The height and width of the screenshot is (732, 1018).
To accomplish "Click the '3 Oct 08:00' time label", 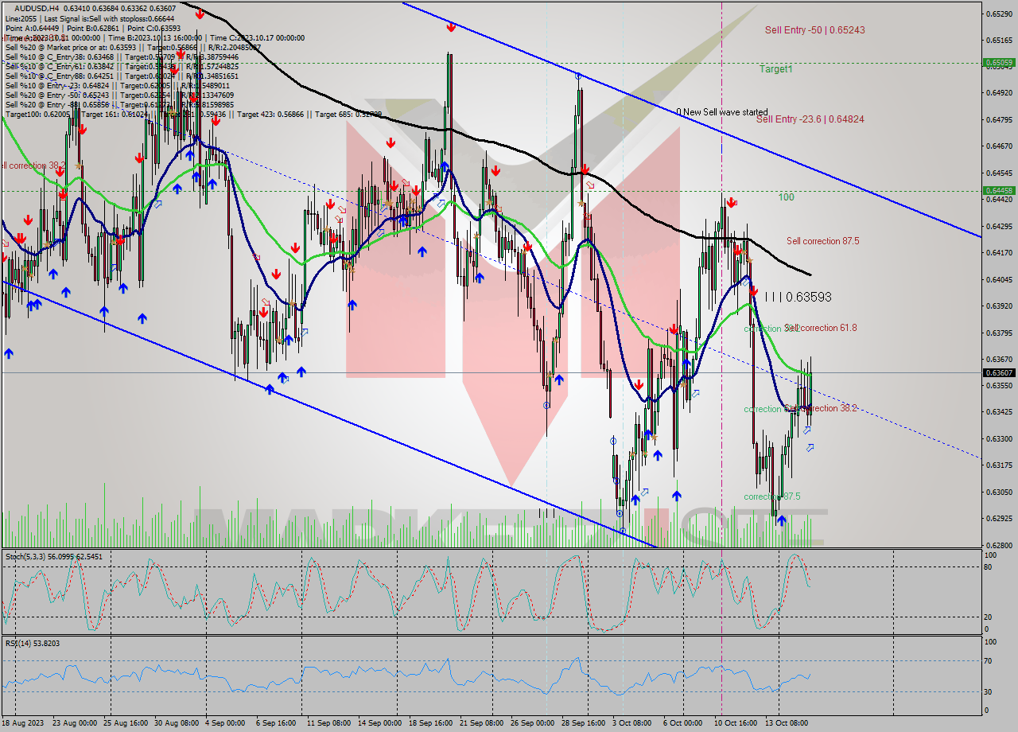I will 632,722.
